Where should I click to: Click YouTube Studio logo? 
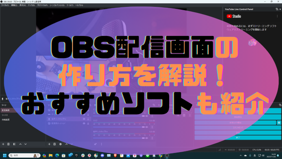pos(234,16)
